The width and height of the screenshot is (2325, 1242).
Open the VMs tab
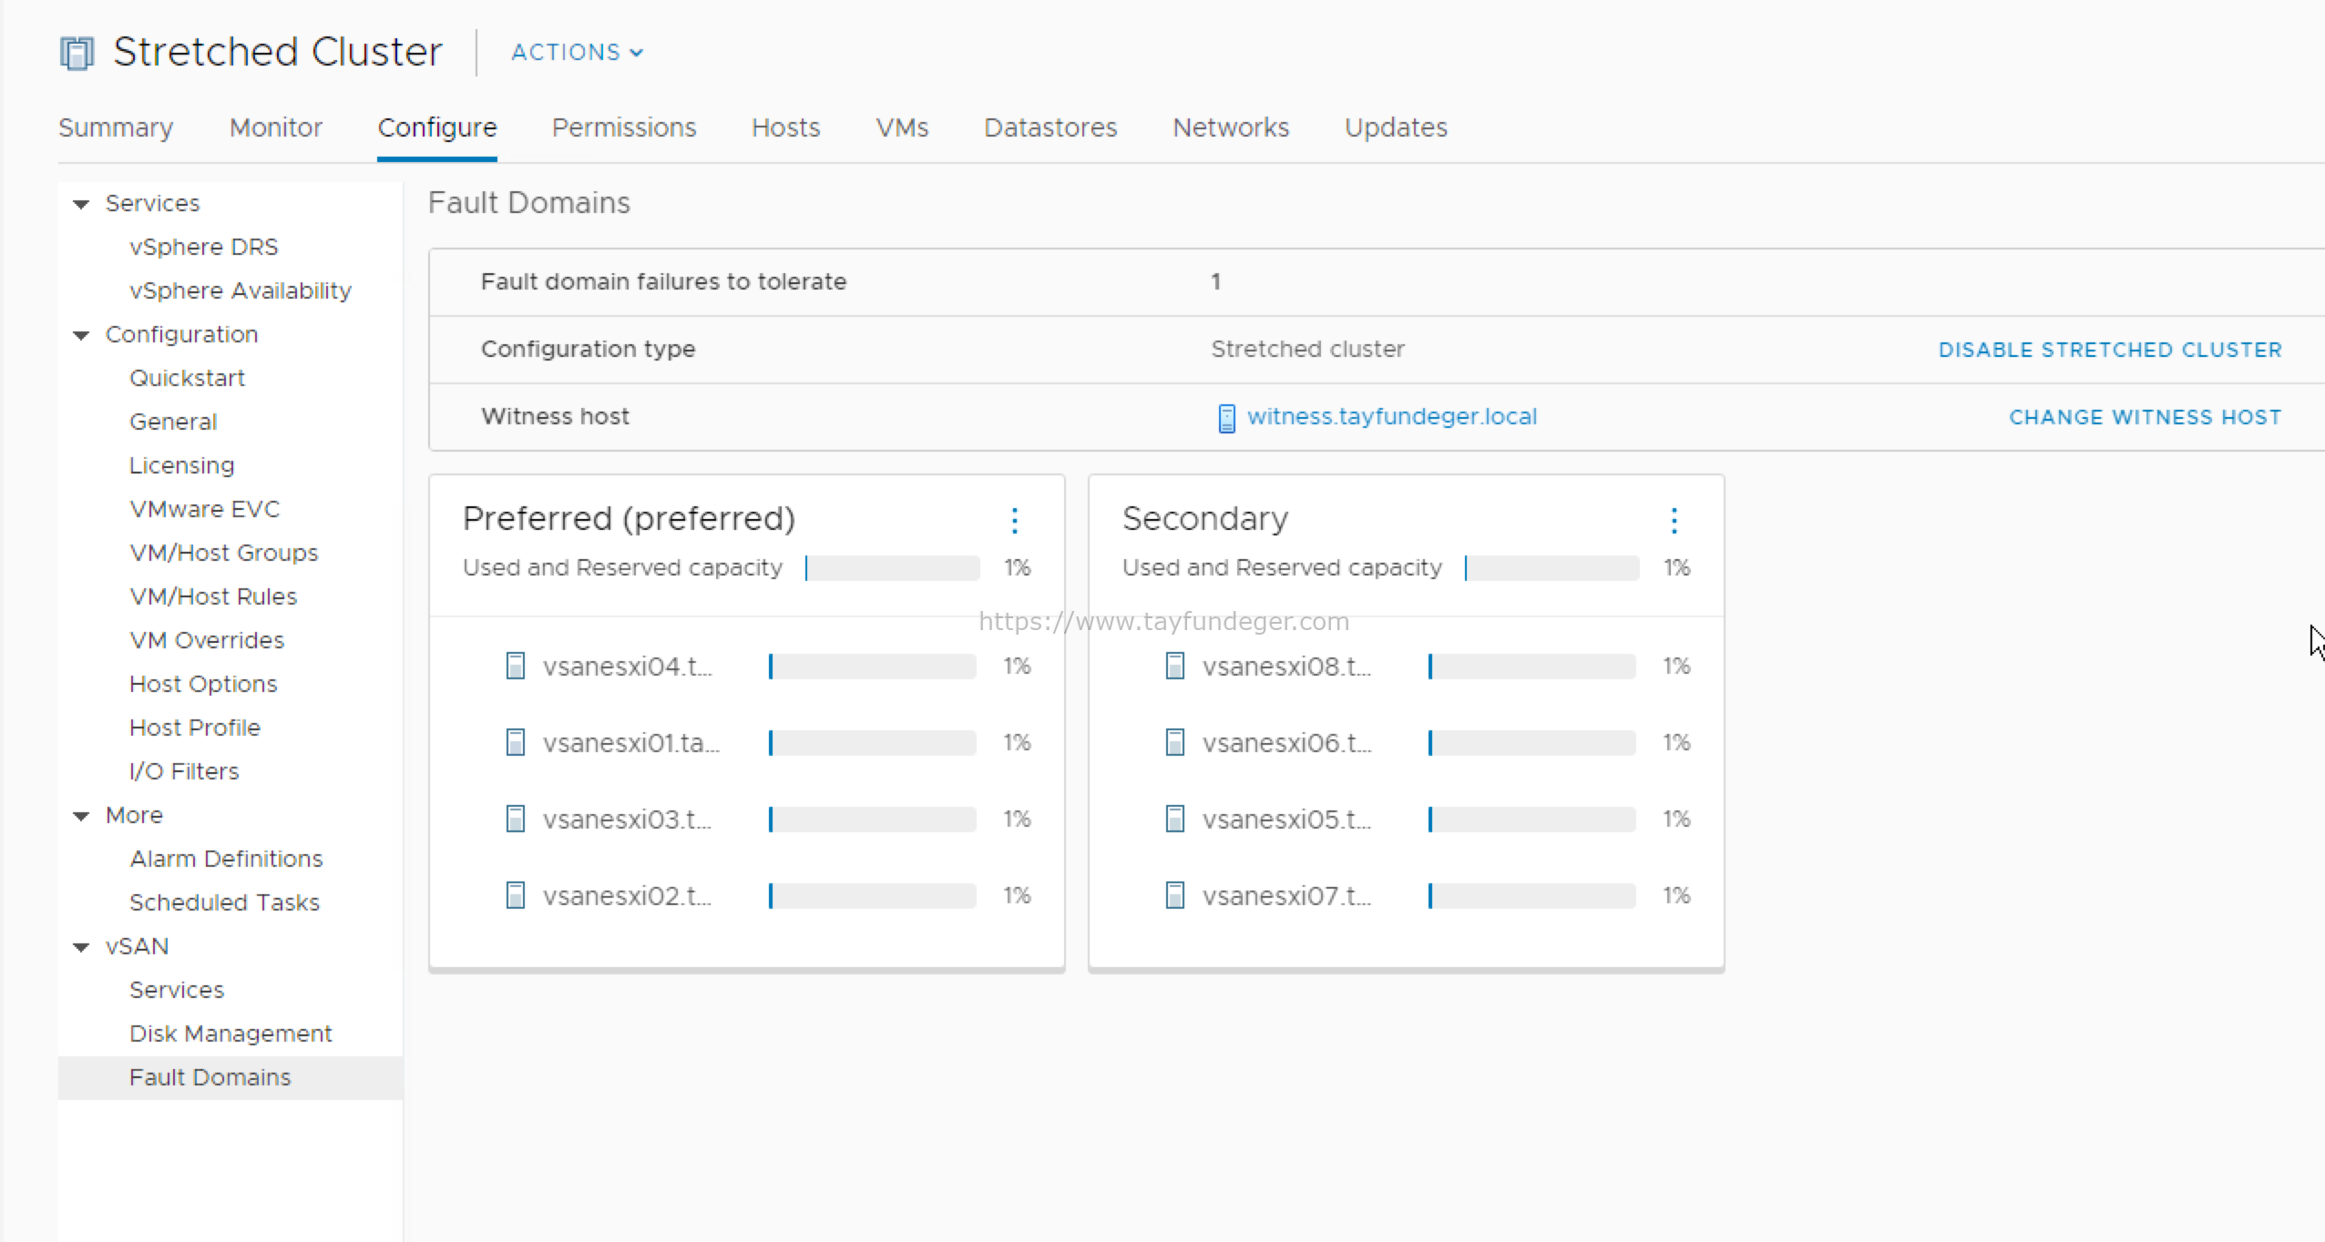coord(902,127)
